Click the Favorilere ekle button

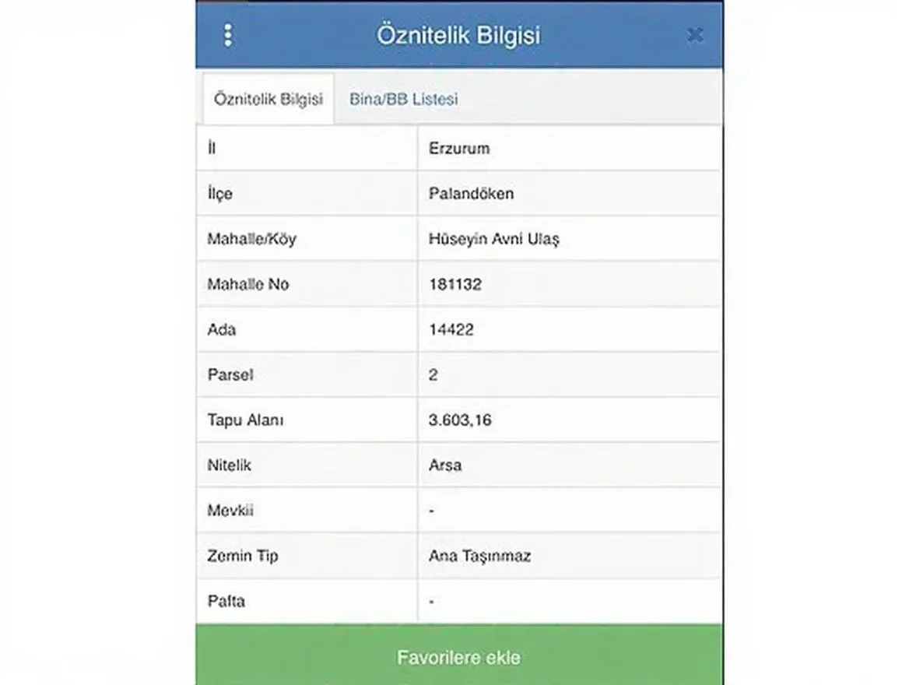pyautogui.click(x=459, y=655)
